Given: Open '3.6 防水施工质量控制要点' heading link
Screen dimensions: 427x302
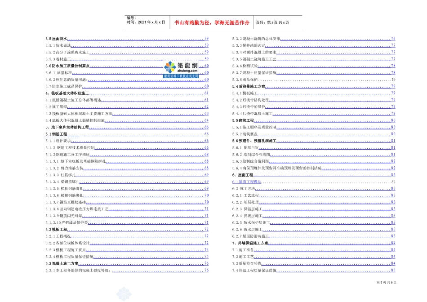Looking at the screenshot, I should pyautogui.click(x=127, y=66).
